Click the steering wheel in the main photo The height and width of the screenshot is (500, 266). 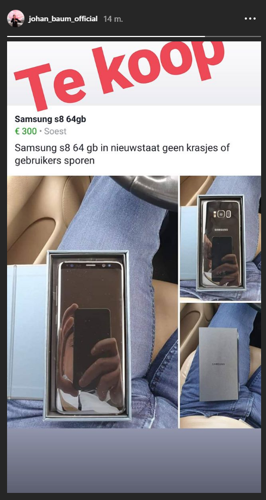point(144,191)
